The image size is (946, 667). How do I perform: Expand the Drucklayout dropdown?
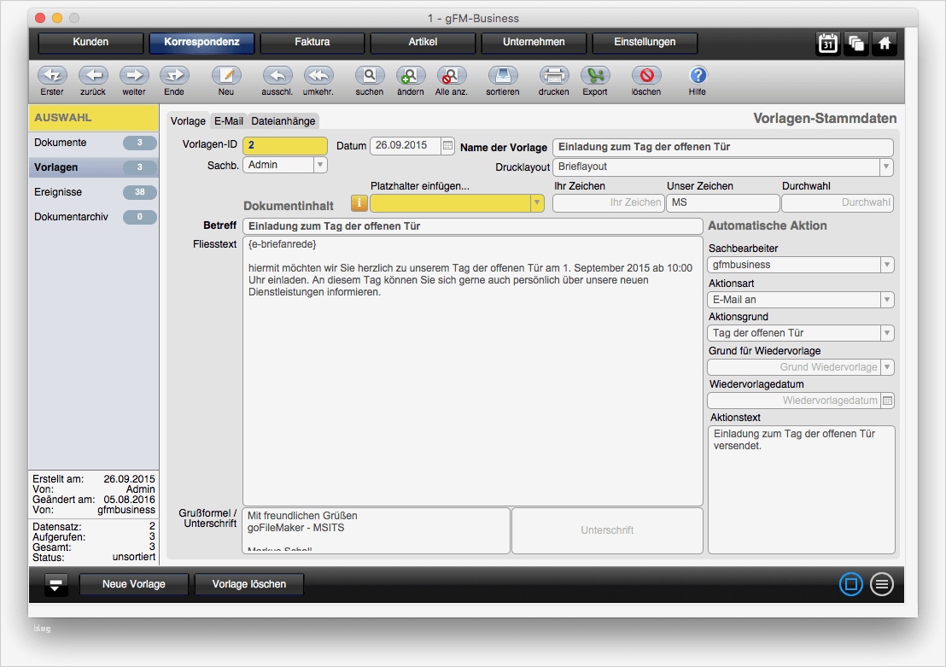pos(886,167)
